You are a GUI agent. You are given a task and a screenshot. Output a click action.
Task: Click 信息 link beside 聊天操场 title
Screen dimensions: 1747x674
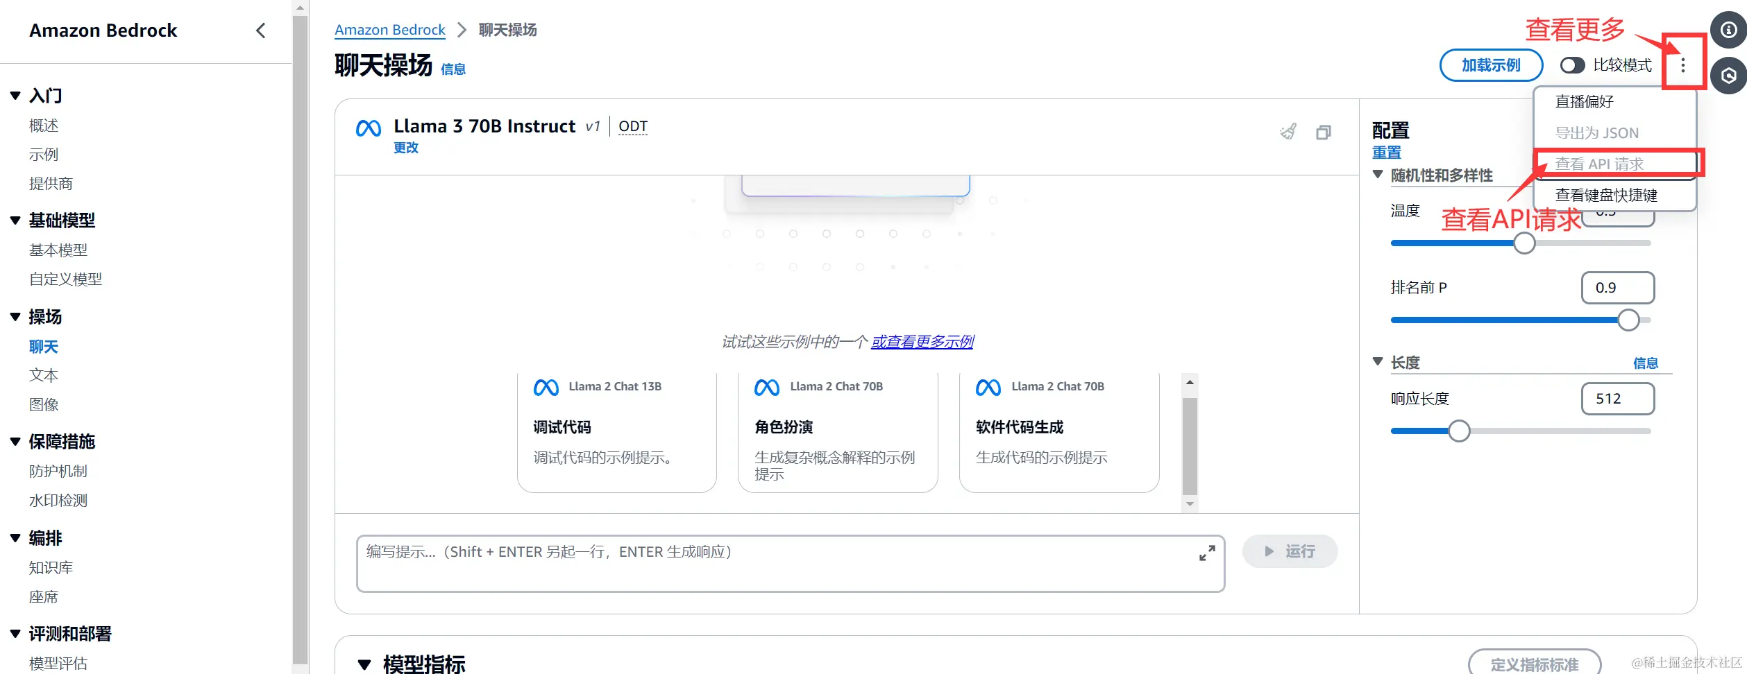point(453,69)
